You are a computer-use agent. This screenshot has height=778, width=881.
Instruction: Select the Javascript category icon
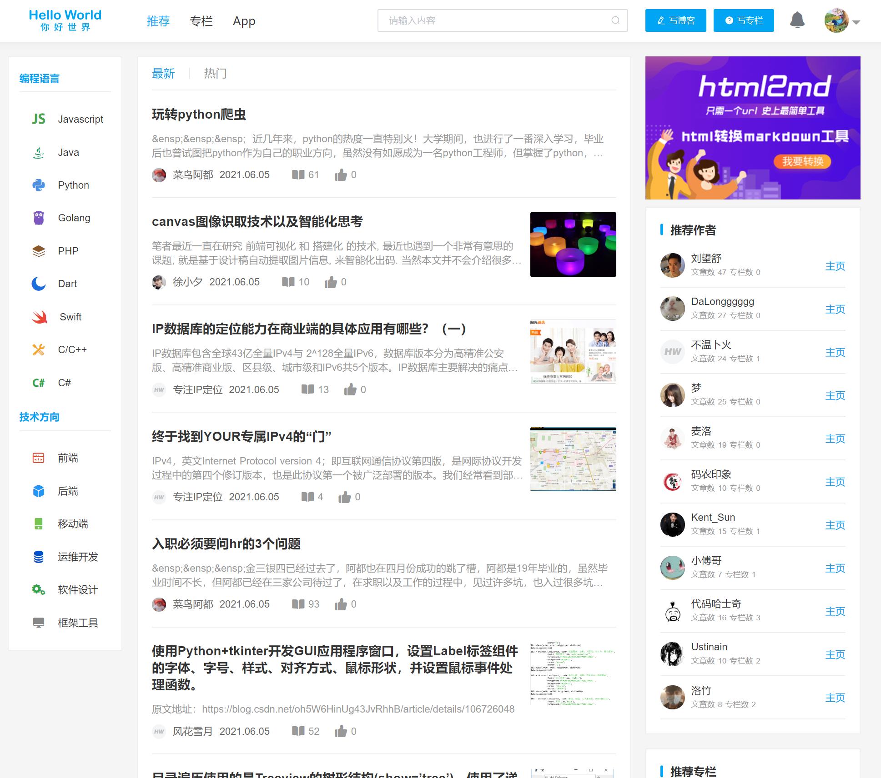coord(39,119)
